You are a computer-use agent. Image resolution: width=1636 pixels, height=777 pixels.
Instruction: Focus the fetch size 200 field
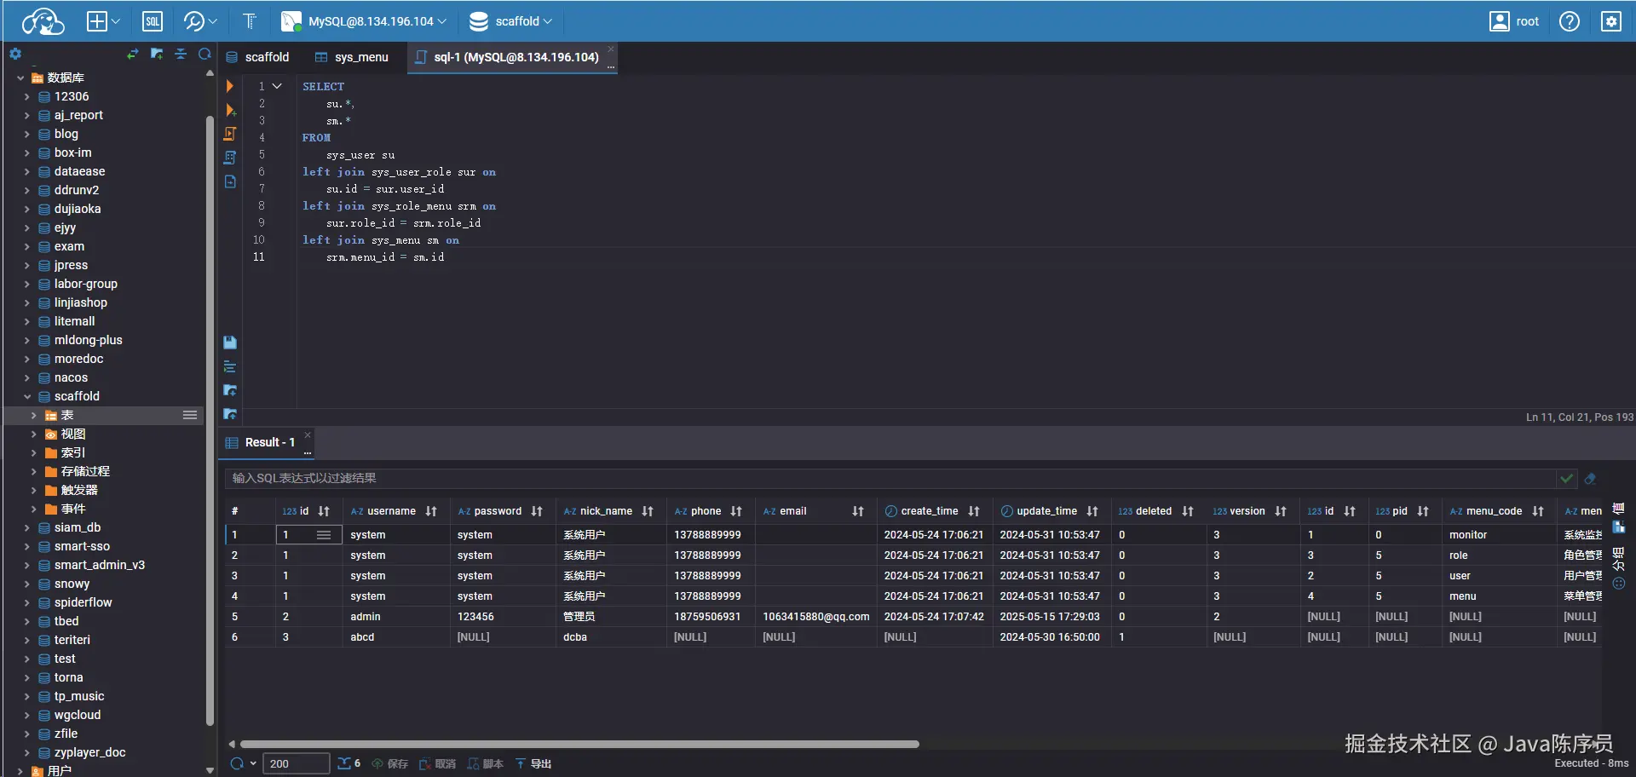click(x=296, y=764)
